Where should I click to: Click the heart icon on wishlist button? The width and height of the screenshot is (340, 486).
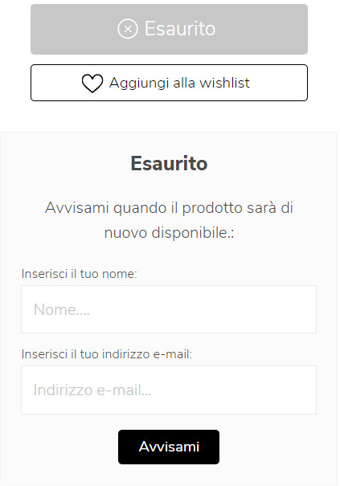(x=92, y=83)
